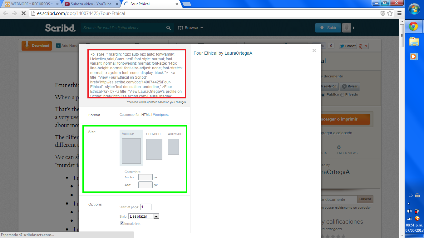
Task: Open the Windows Start orb
Action: 414,9
